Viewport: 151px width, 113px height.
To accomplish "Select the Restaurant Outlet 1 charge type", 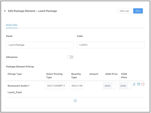I will (19, 86).
